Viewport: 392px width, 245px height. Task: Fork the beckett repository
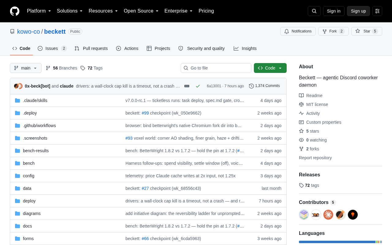coord(334,31)
